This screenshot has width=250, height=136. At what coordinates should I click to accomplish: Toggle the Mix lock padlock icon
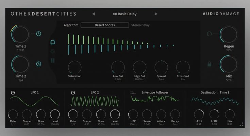tap(210, 64)
